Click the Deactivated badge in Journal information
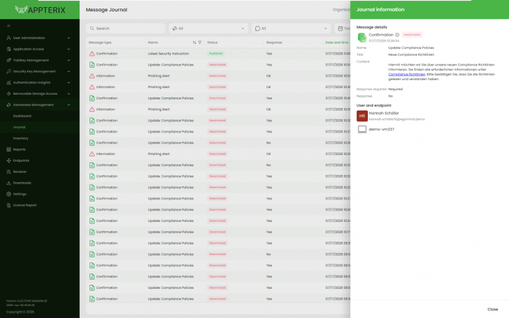This screenshot has height=318, width=509. 412,34
